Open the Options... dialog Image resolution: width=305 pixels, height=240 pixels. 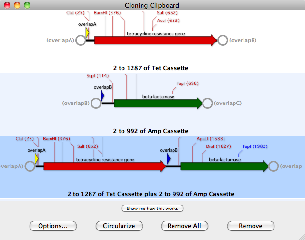(x=53, y=226)
